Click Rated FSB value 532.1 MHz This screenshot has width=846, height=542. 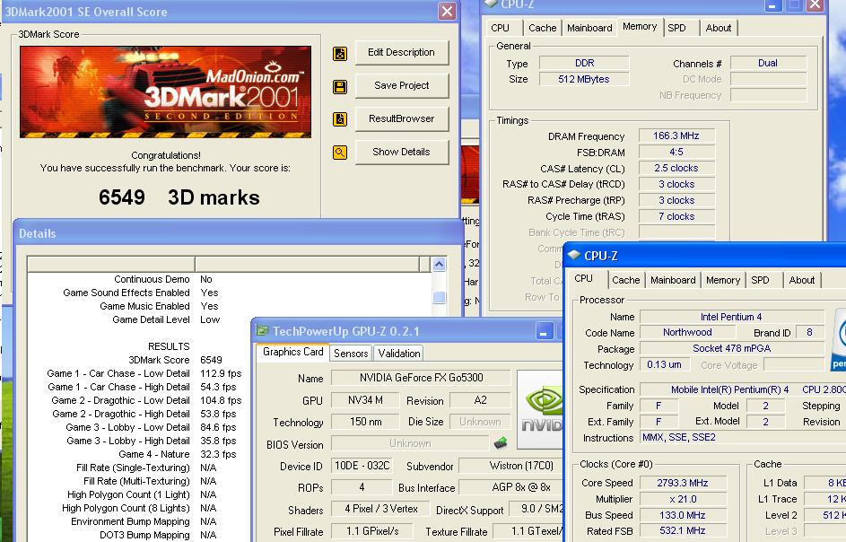point(683,530)
